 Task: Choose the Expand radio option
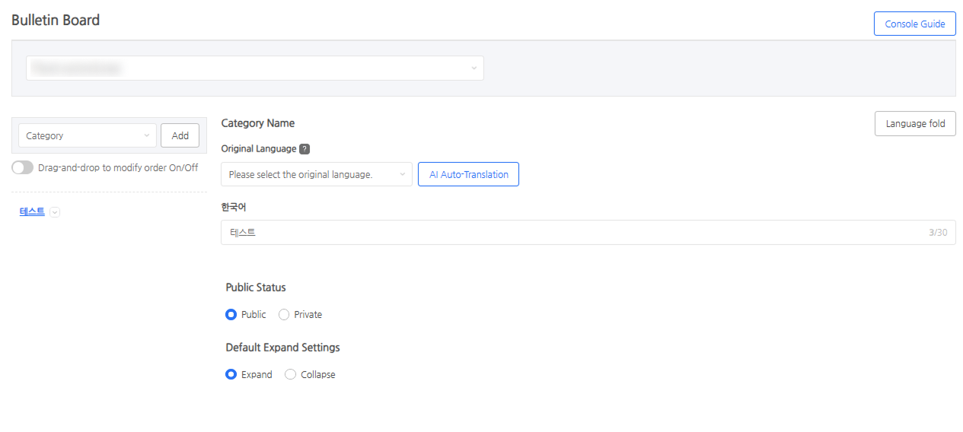(231, 374)
